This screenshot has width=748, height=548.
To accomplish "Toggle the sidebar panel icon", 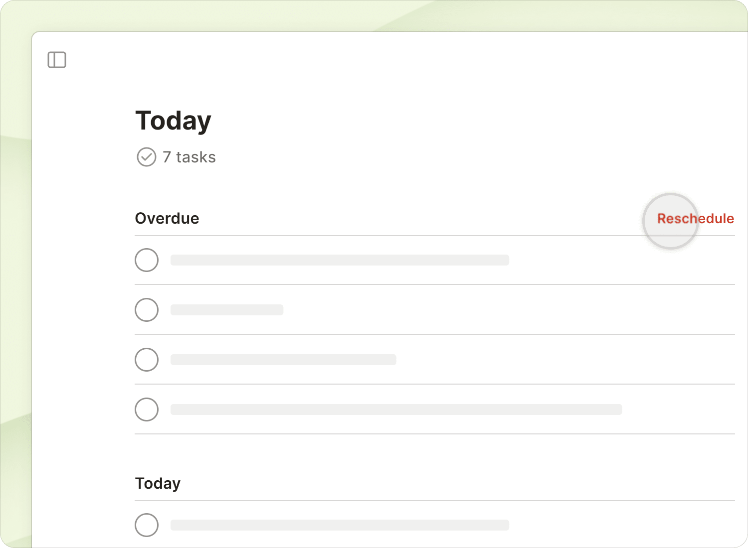I will pyautogui.click(x=57, y=60).
